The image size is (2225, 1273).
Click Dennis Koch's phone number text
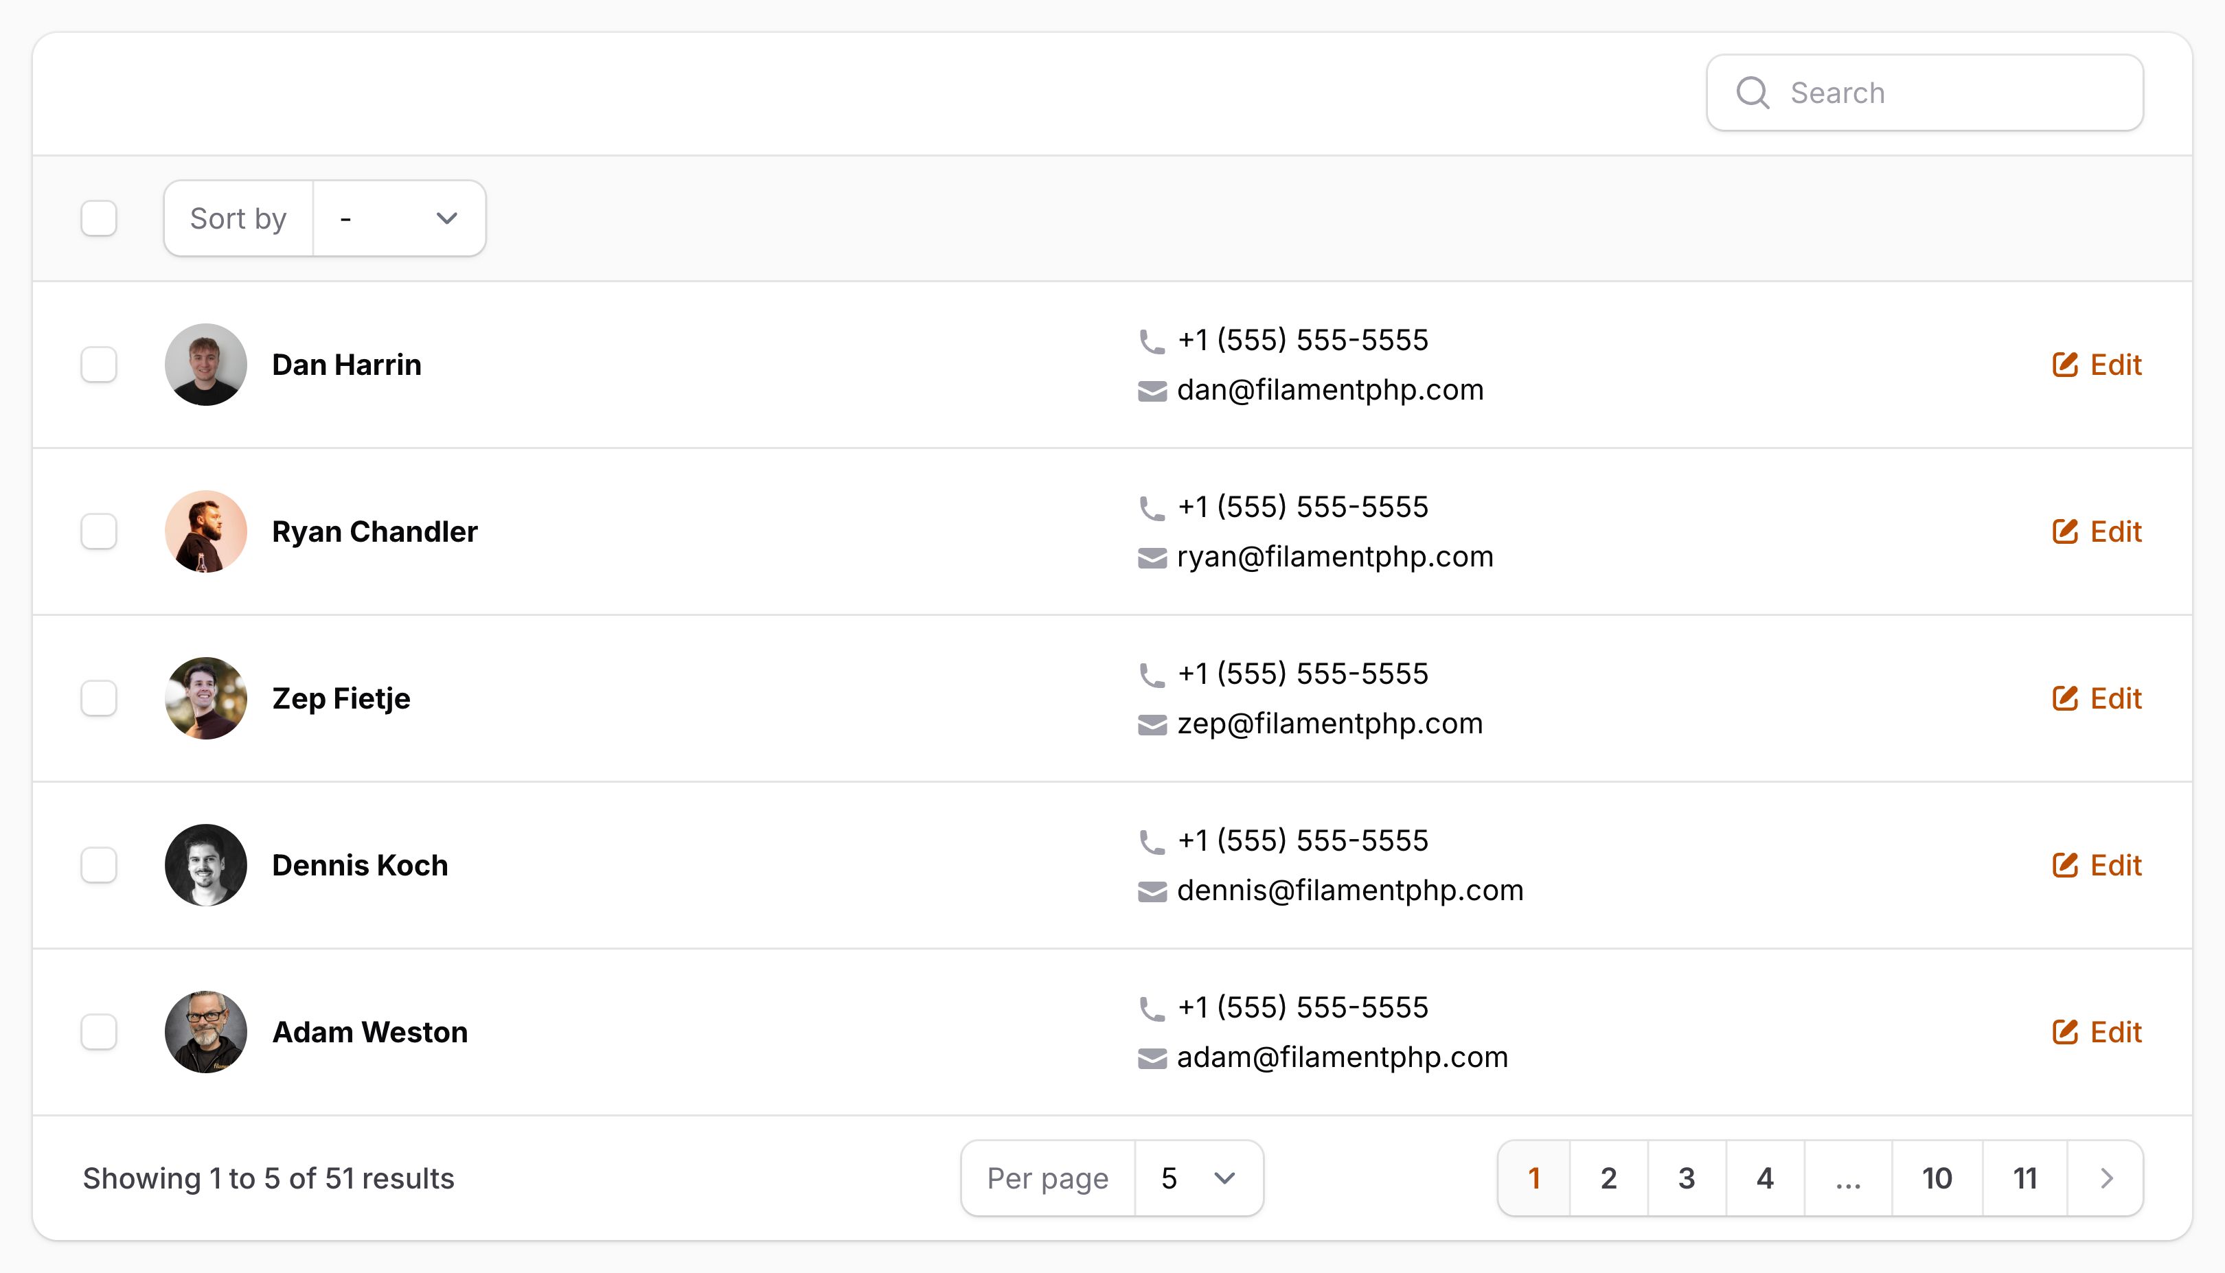pos(1303,841)
